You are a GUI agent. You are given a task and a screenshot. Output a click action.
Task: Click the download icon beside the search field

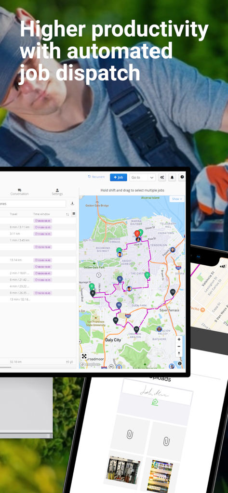coord(72,204)
